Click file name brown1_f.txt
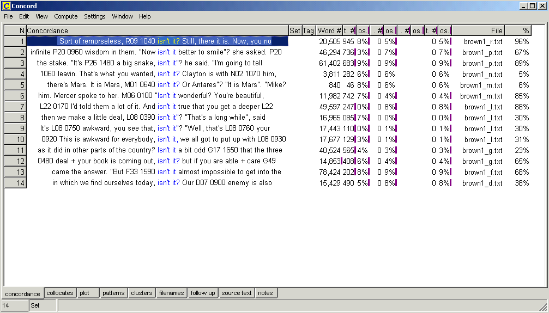549x313 pixels. [x=483, y=171]
